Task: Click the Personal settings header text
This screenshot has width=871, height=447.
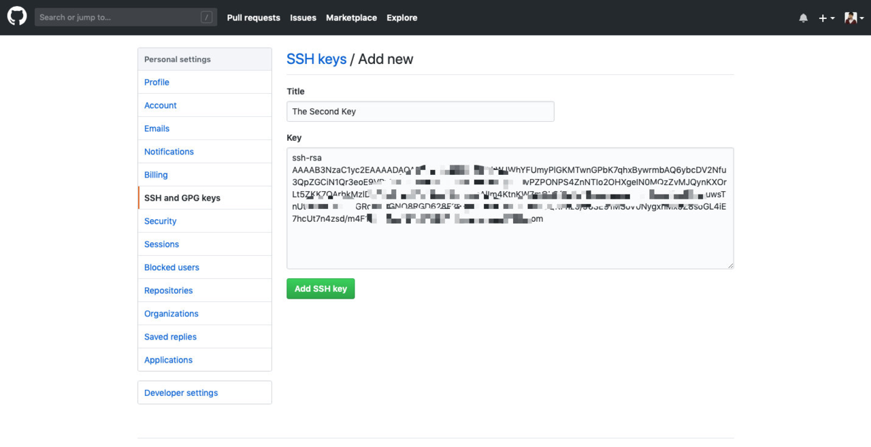Action: [178, 59]
